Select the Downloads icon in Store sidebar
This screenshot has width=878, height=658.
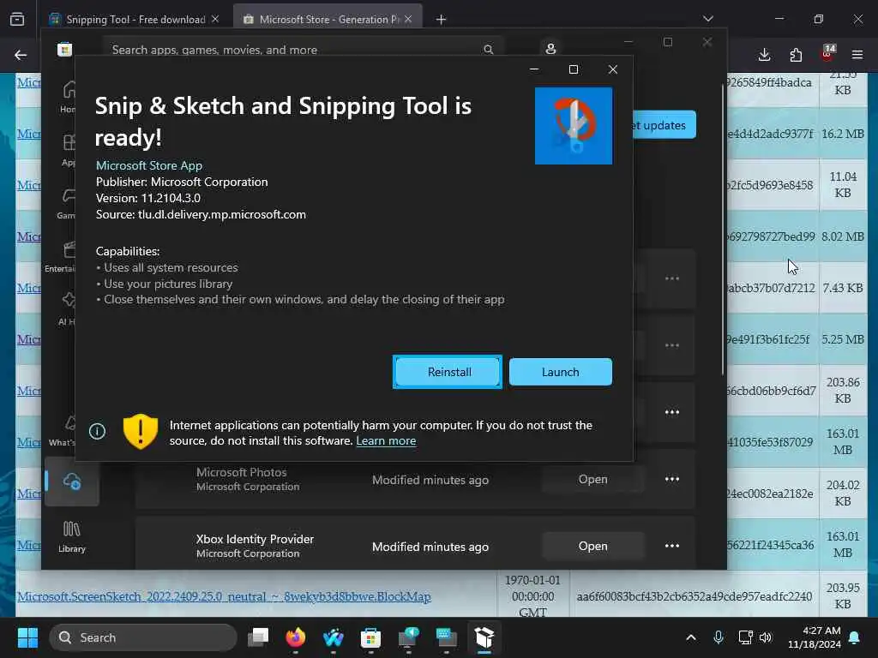72,482
